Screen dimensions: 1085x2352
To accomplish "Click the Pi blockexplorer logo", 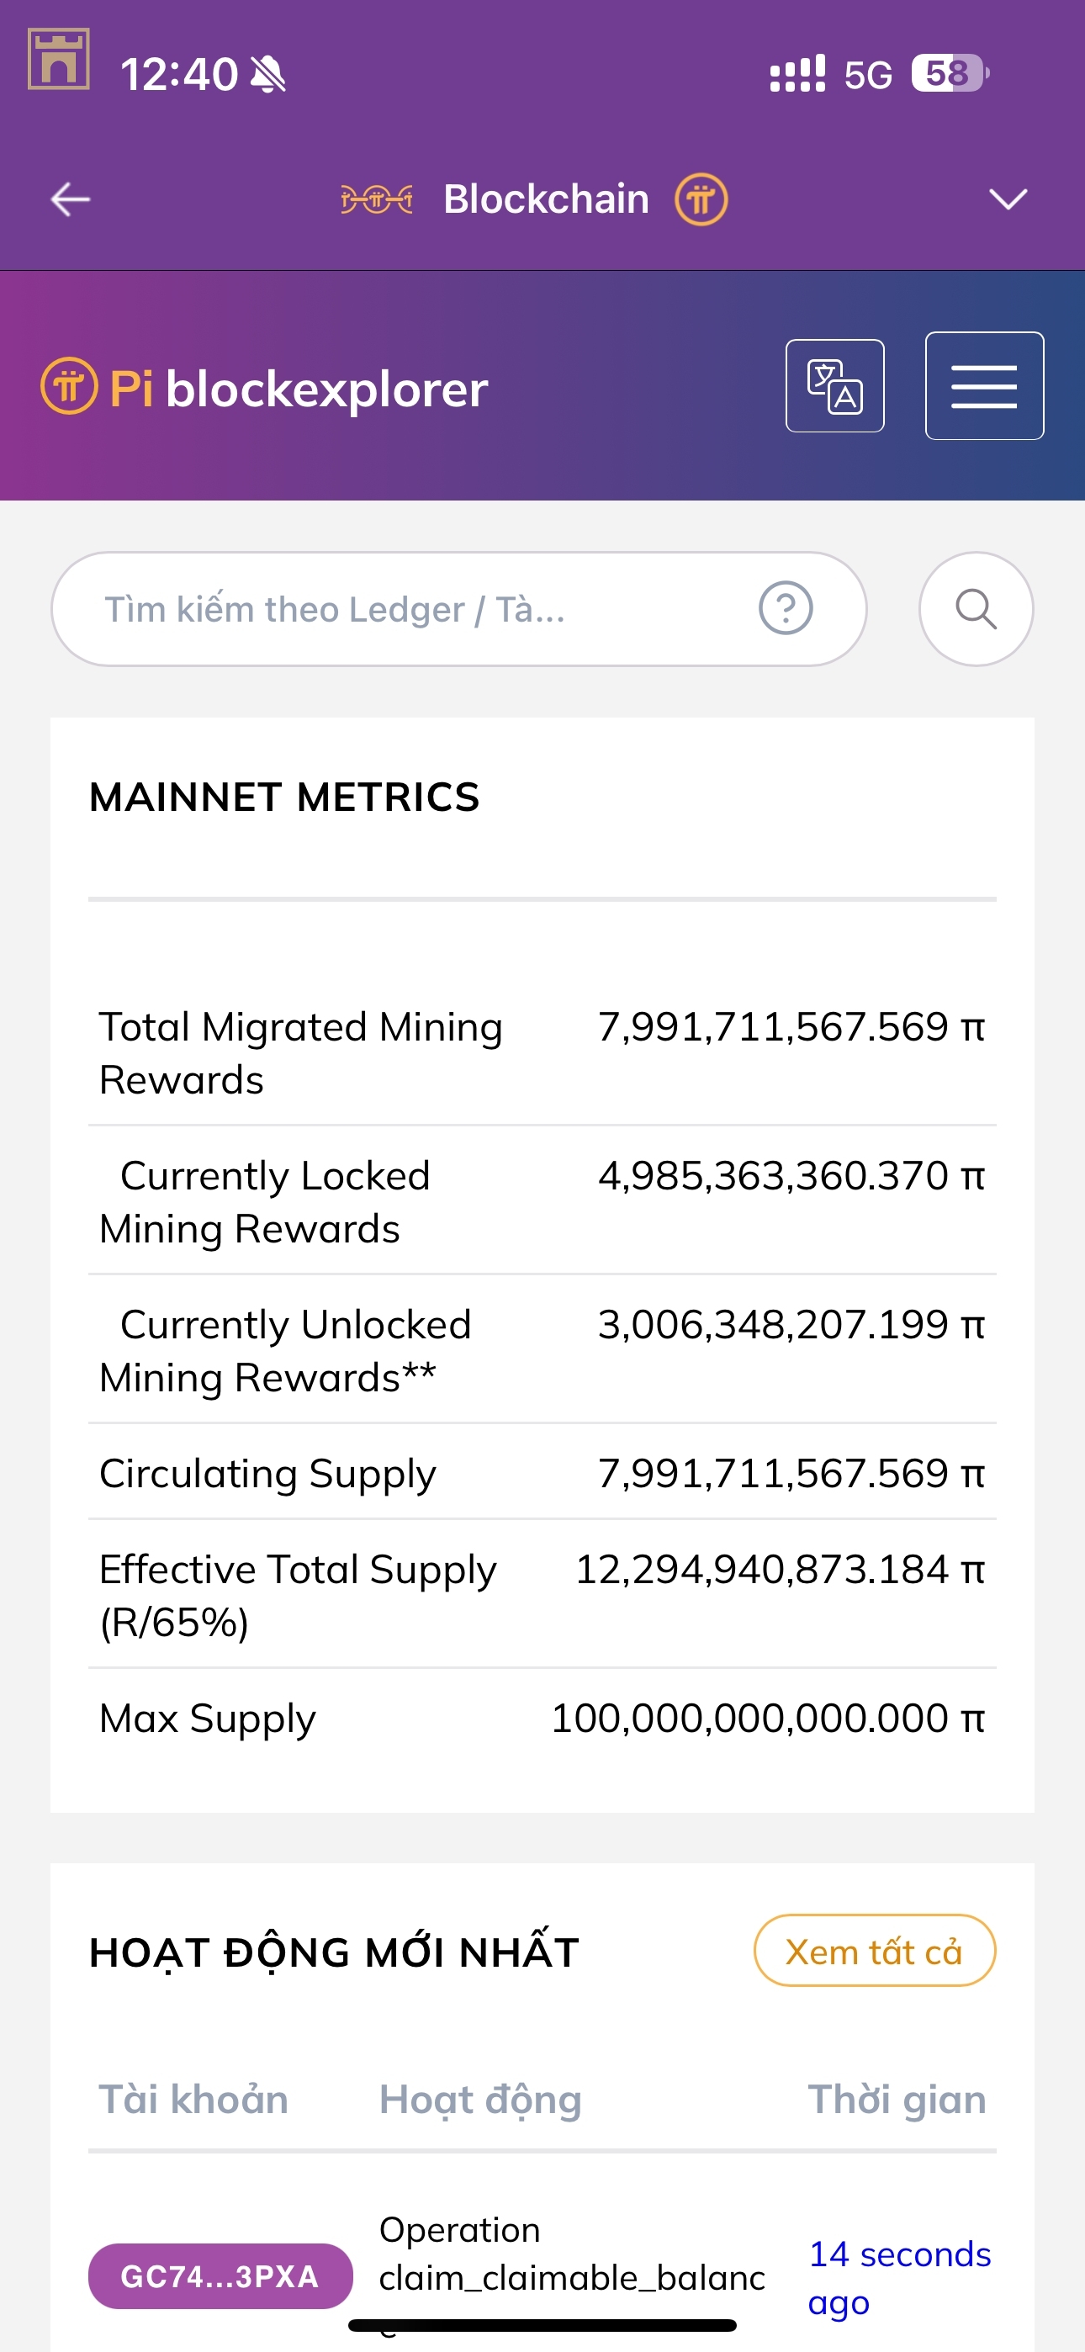I will (265, 388).
